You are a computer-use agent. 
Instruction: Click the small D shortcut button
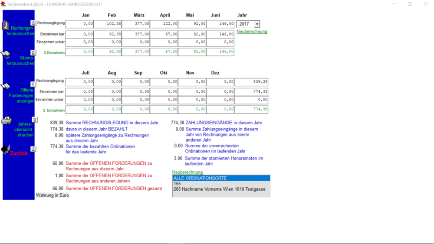coord(35,120)
